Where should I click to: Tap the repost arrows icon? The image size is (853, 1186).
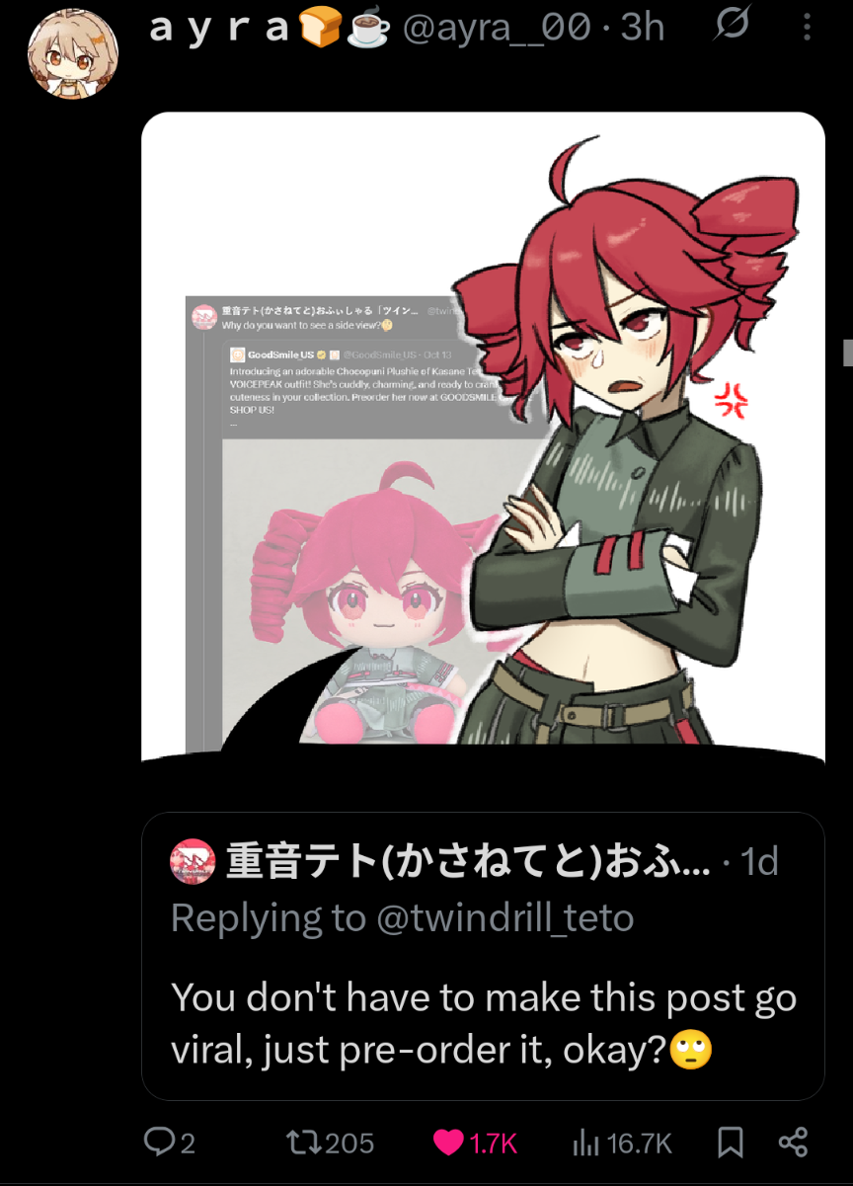click(x=301, y=1143)
